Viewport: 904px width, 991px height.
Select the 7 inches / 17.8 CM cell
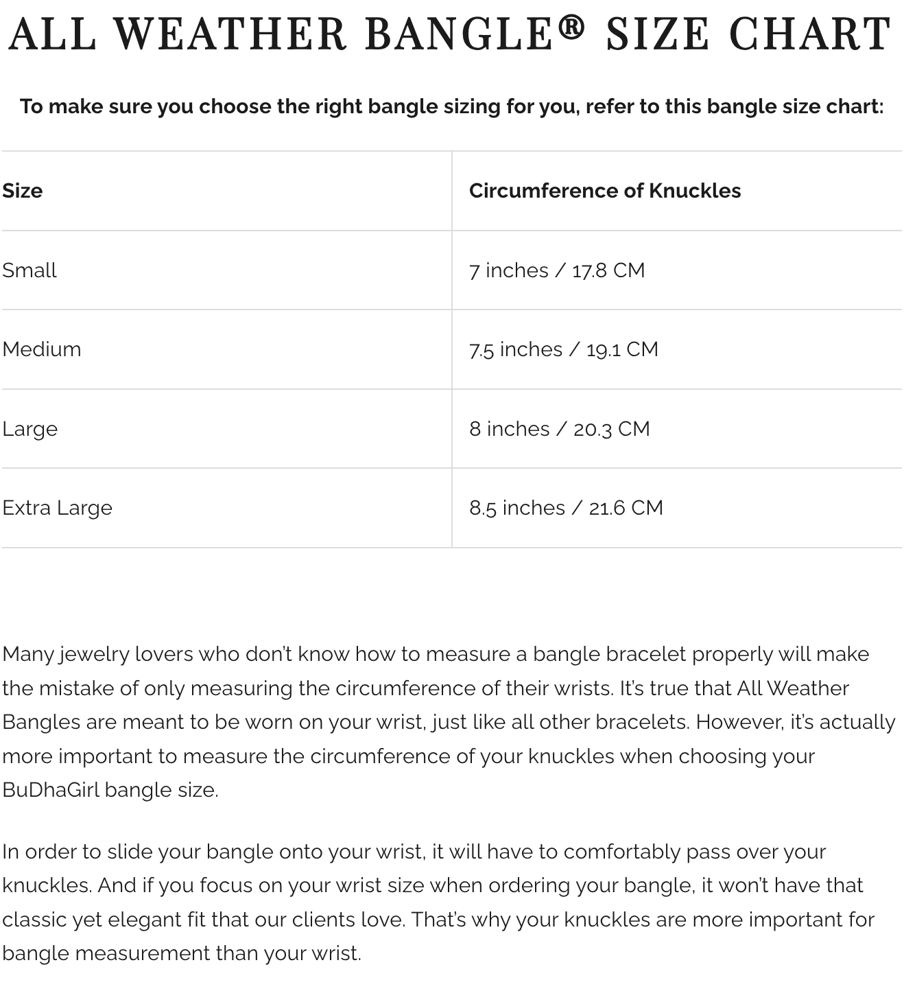[x=557, y=270]
